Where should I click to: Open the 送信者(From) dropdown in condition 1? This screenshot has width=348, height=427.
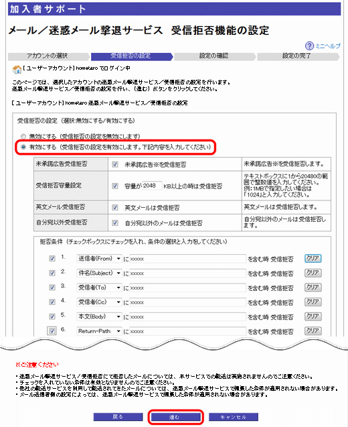(x=99, y=259)
